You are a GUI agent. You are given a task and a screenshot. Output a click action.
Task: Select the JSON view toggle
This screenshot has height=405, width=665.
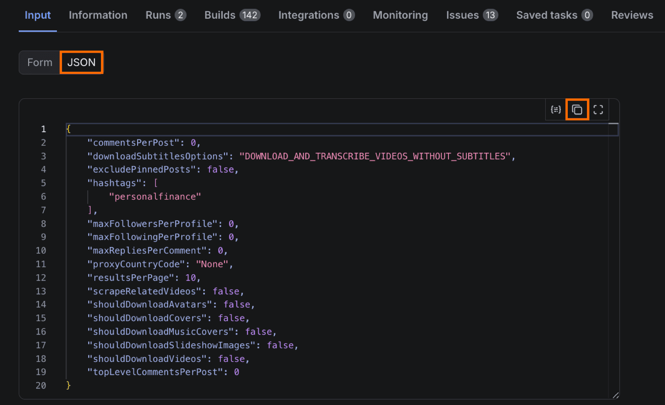coord(81,63)
